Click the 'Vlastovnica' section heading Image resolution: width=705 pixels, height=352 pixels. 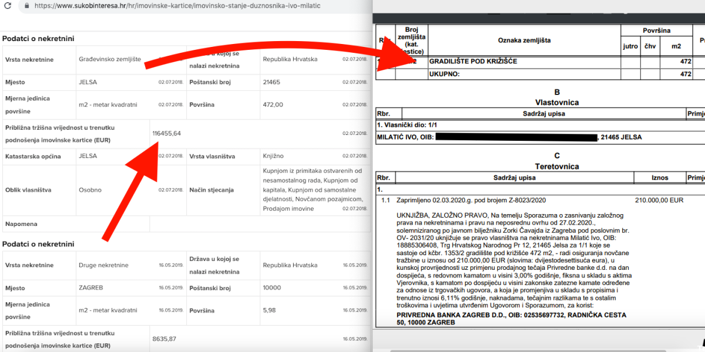[x=557, y=103]
